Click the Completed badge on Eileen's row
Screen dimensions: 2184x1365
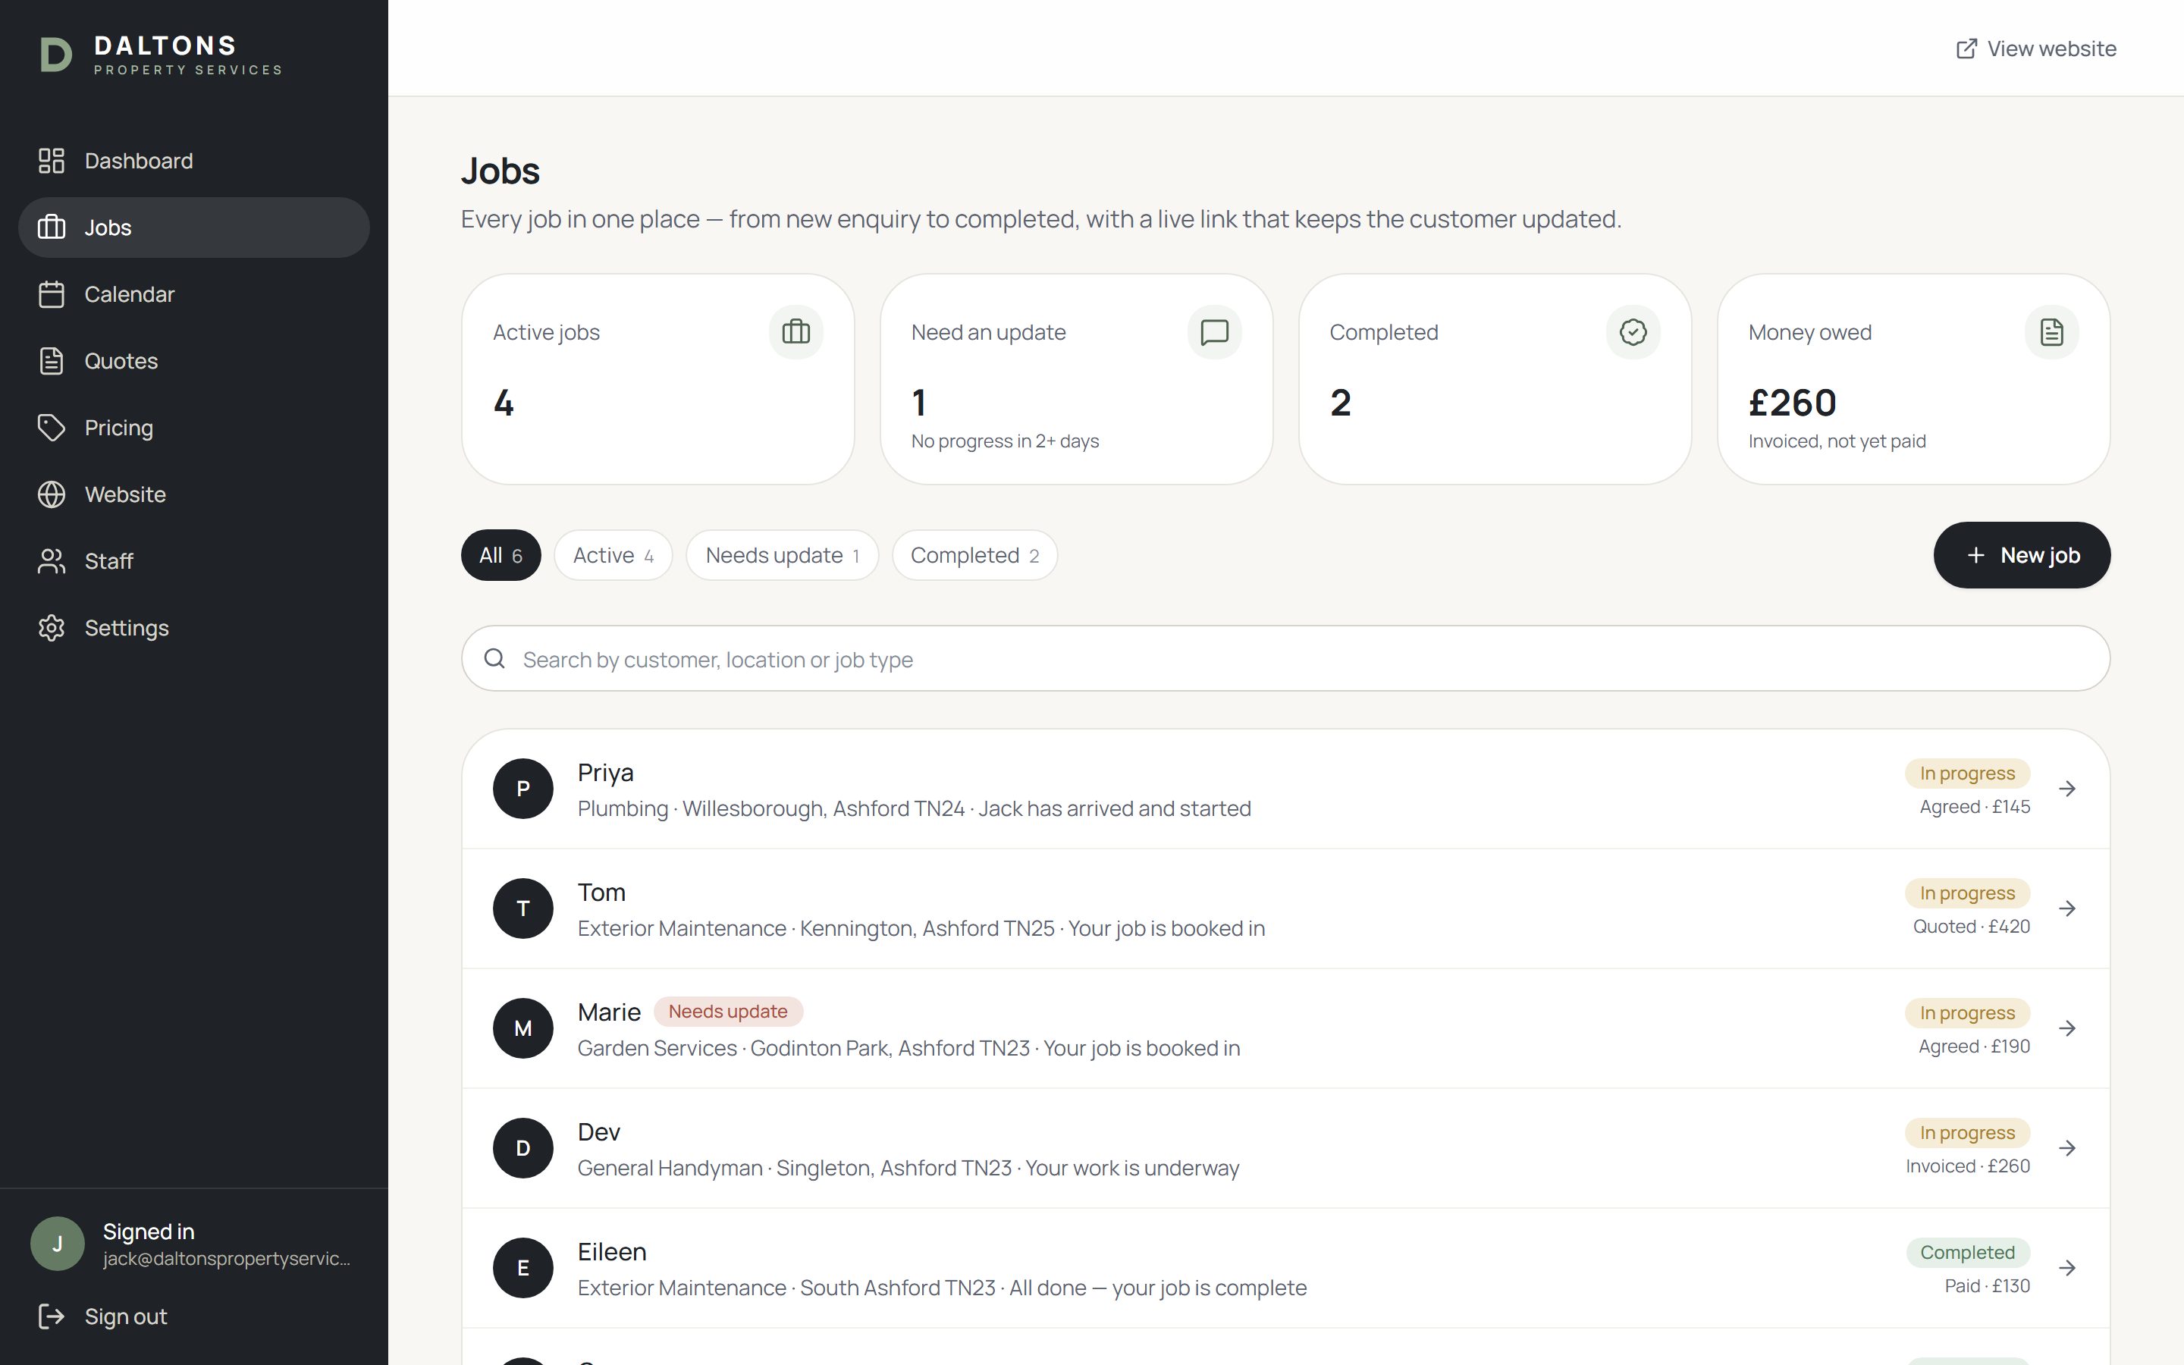coord(1967,1253)
